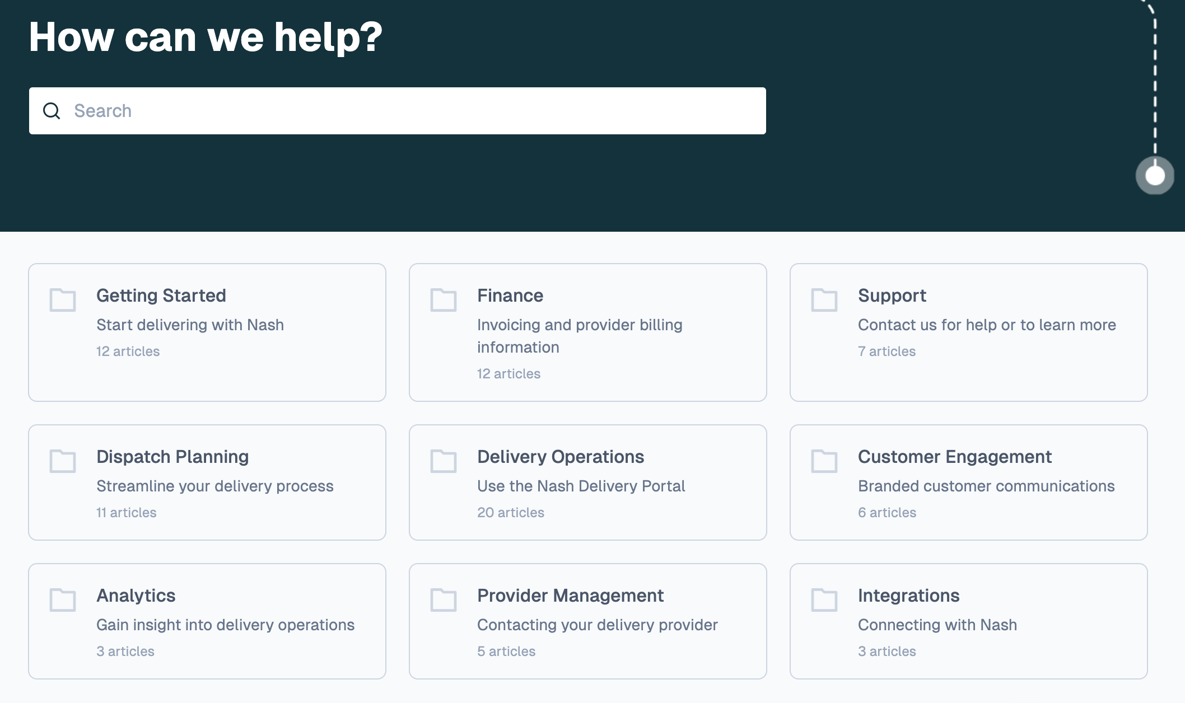Go to Support collection heading
Image resolution: width=1185 pixels, height=703 pixels.
pos(892,296)
